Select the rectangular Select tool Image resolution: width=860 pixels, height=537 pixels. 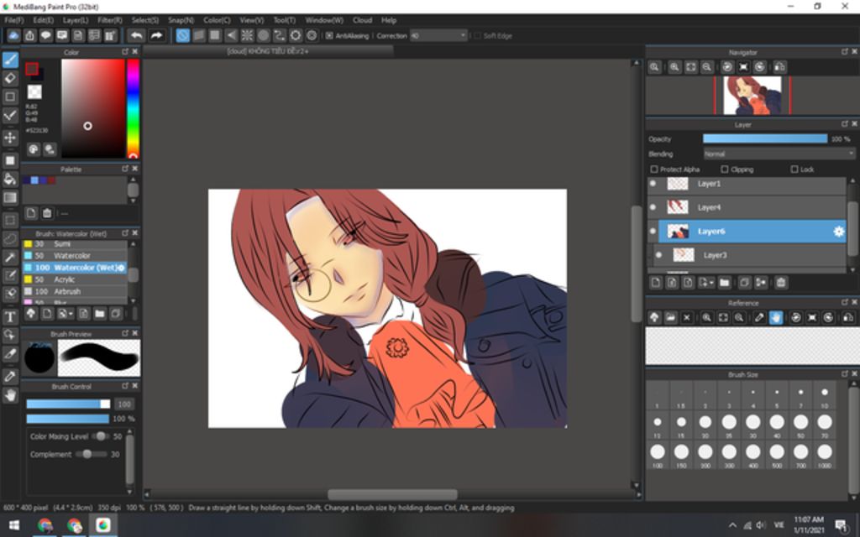pyautogui.click(x=10, y=221)
